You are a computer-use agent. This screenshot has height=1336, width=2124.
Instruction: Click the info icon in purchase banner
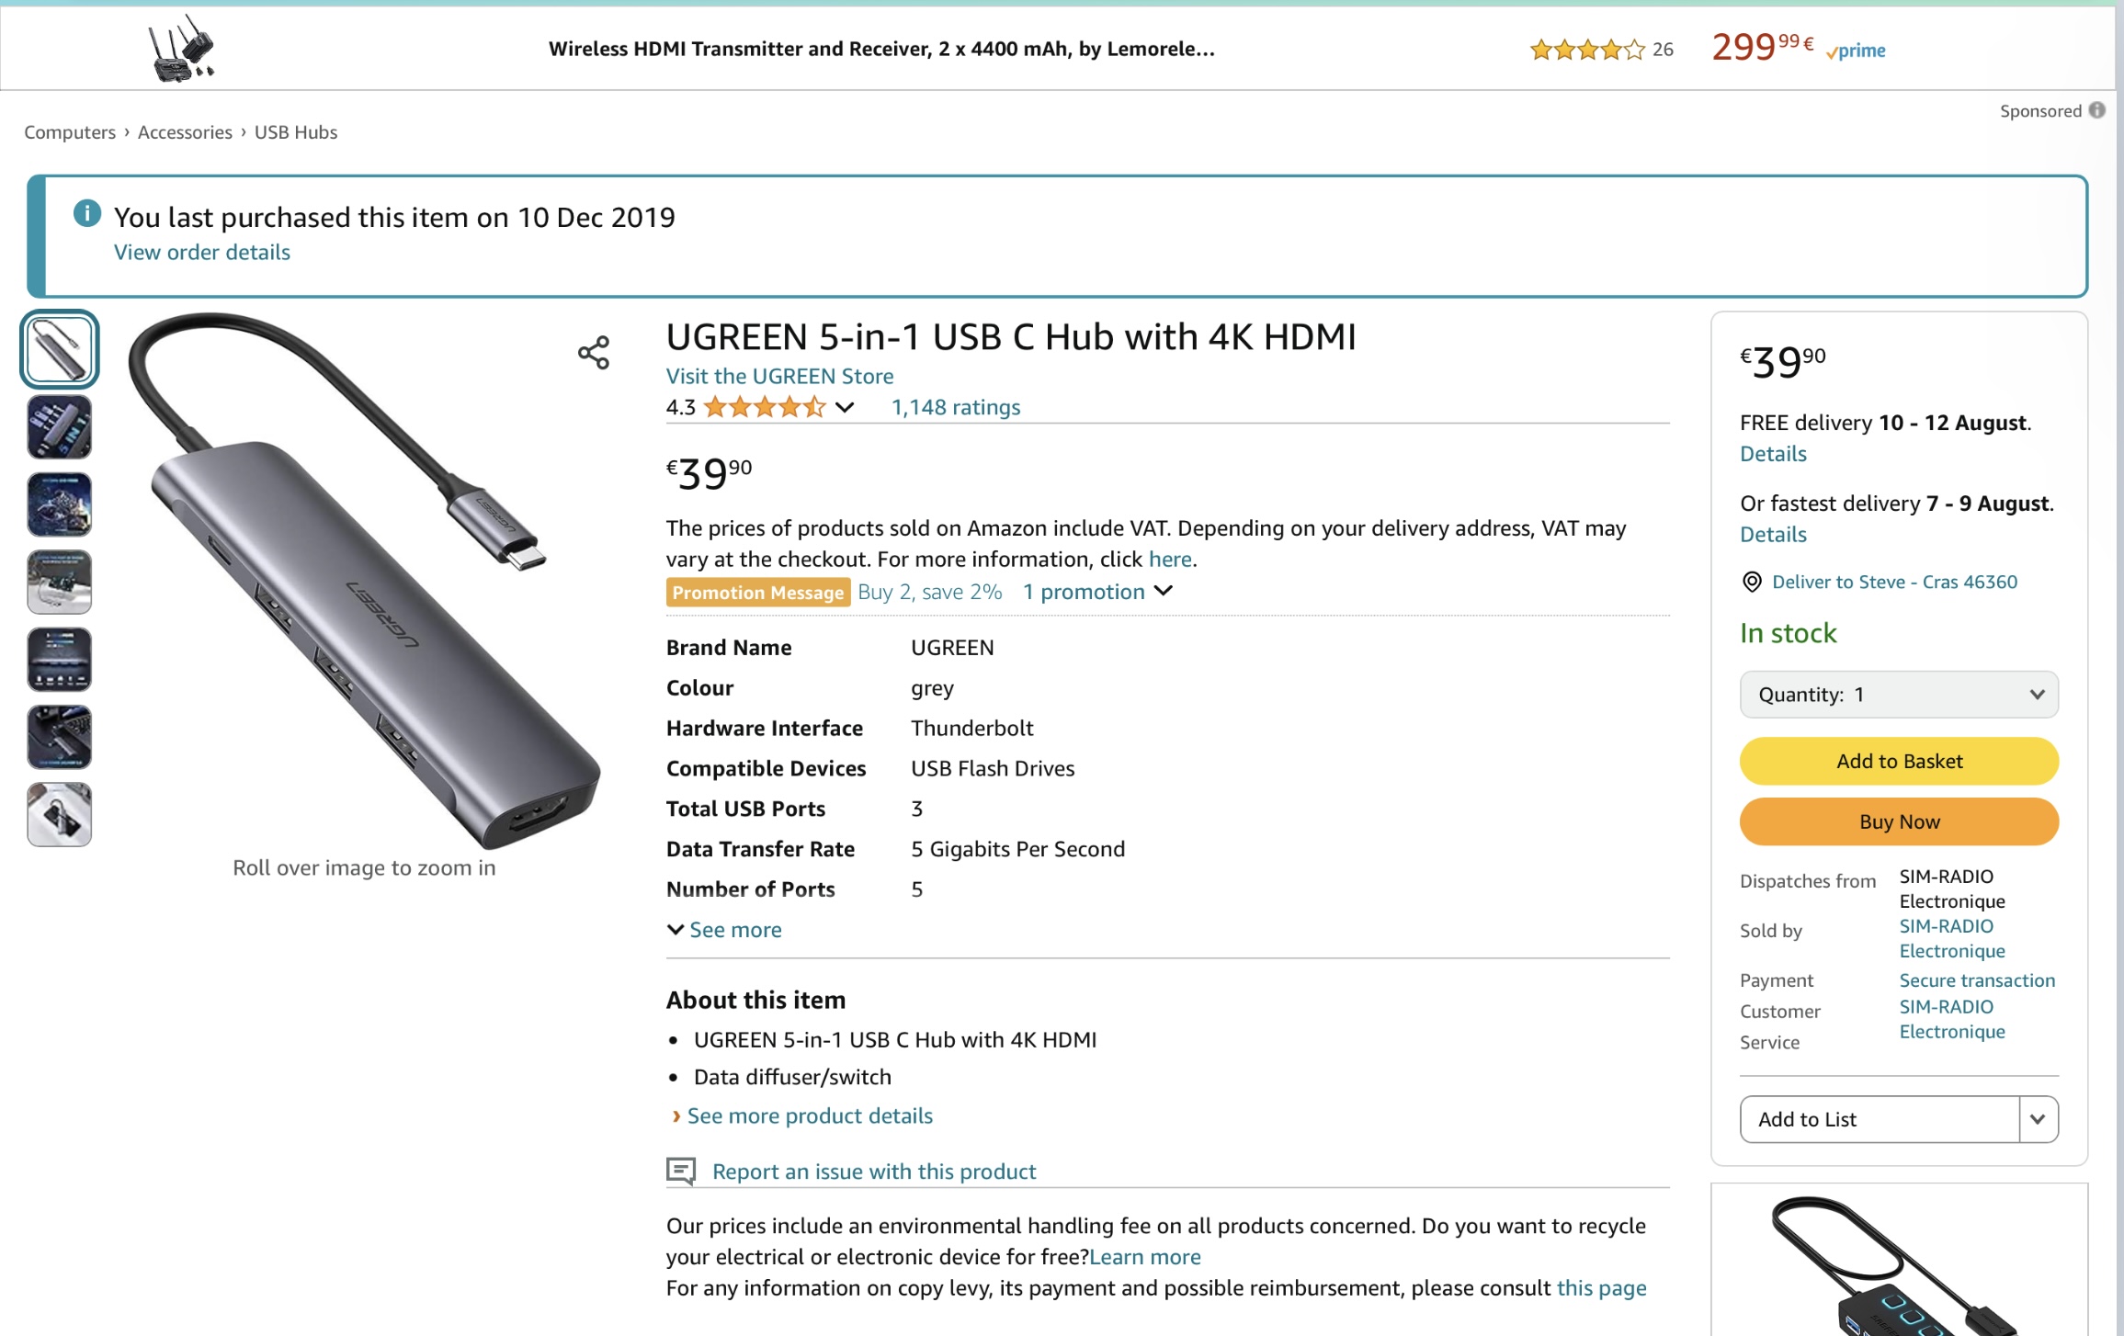pyautogui.click(x=86, y=214)
